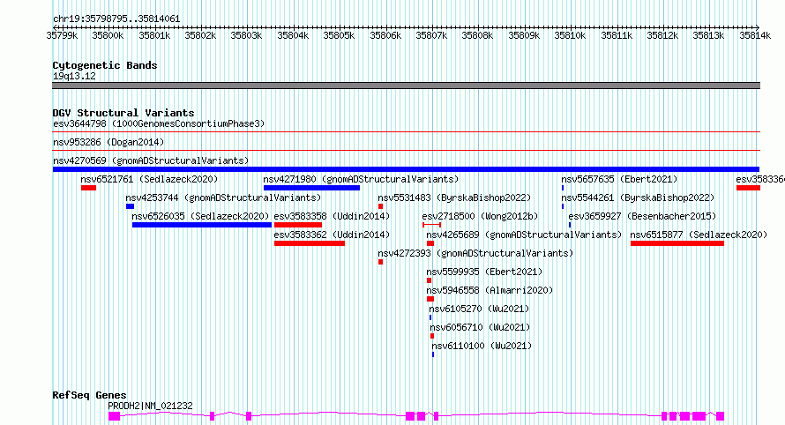The image size is (785, 425).
Task: Click the 19q13.12 cytogenetic band bar
Action: pyautogui.click(x=406, y=86)
